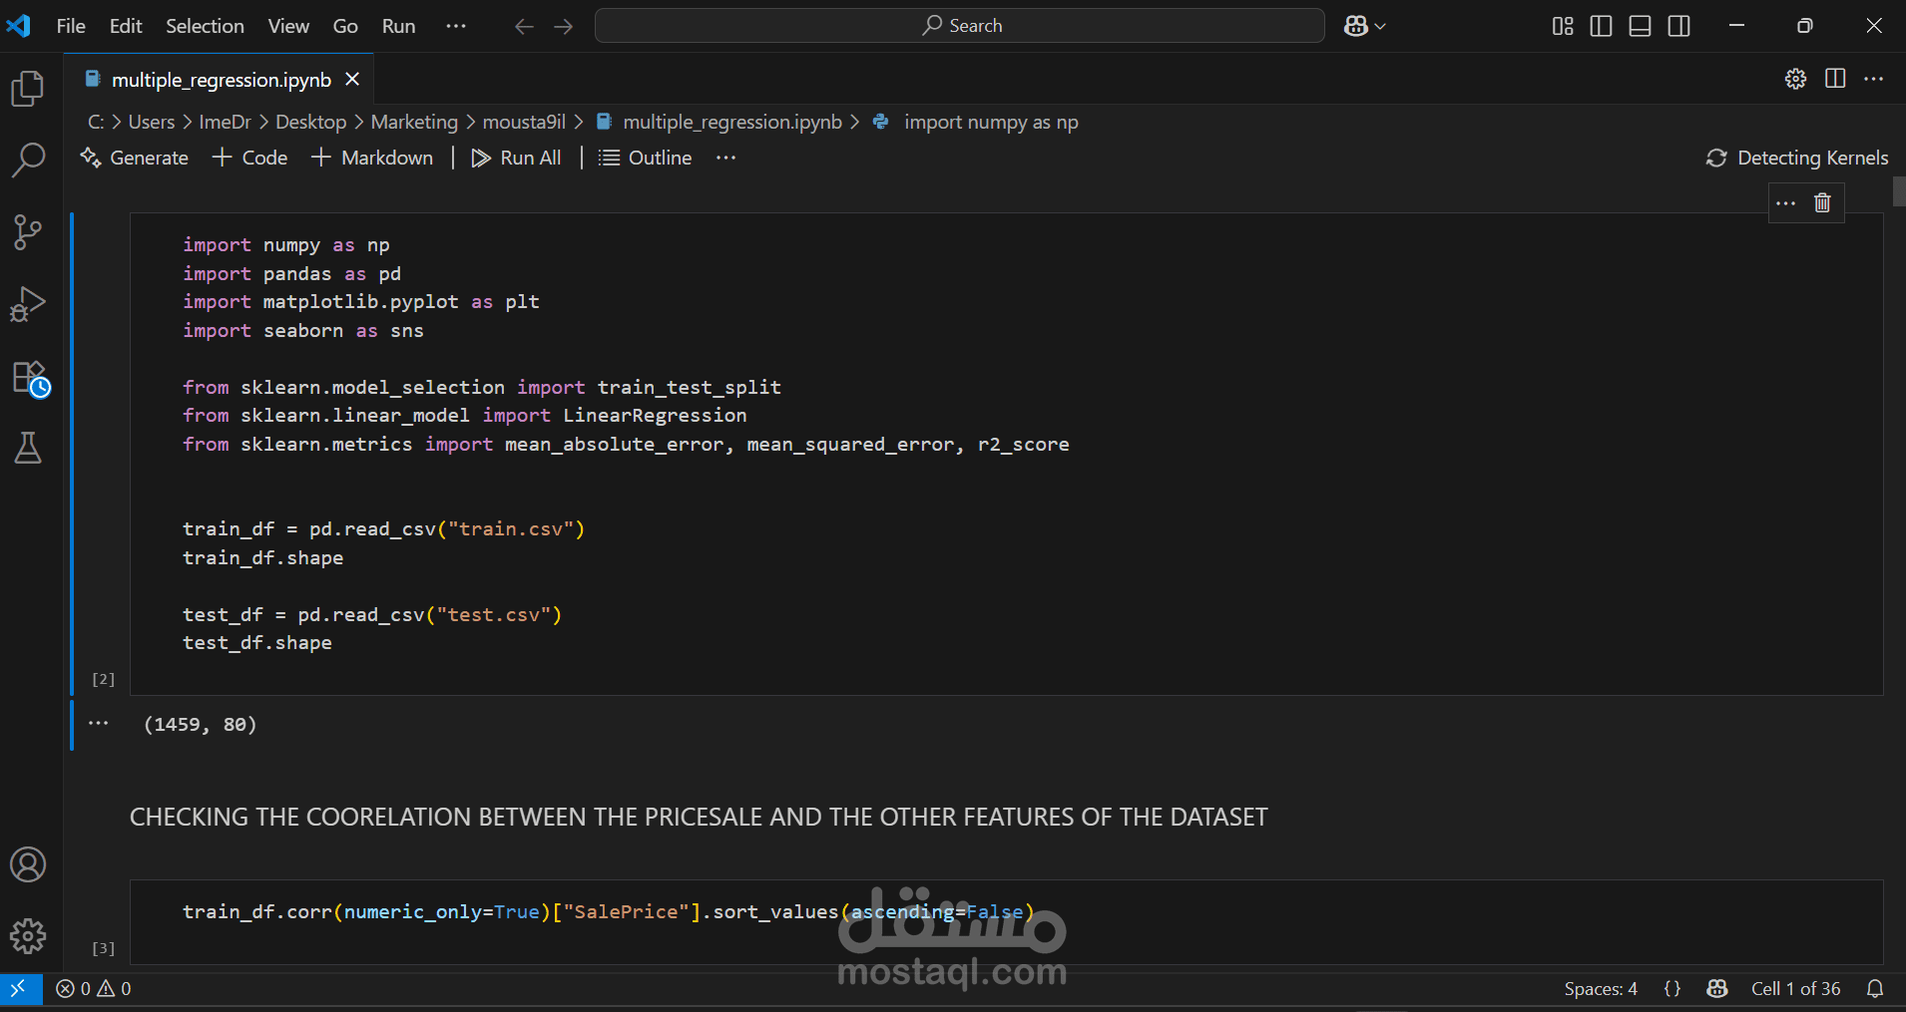Viewport: 1906px width, 1012px height.
Task: Open notebook settings gear in editor title
Action: (x=1795, y=79)
